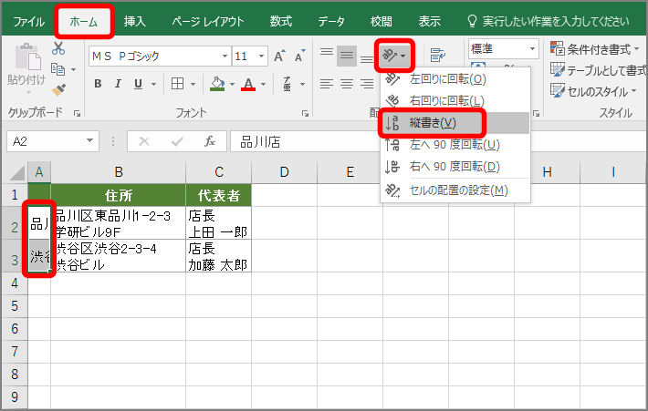
Task: Select the ホーム tab
Action: coord(84,21)
